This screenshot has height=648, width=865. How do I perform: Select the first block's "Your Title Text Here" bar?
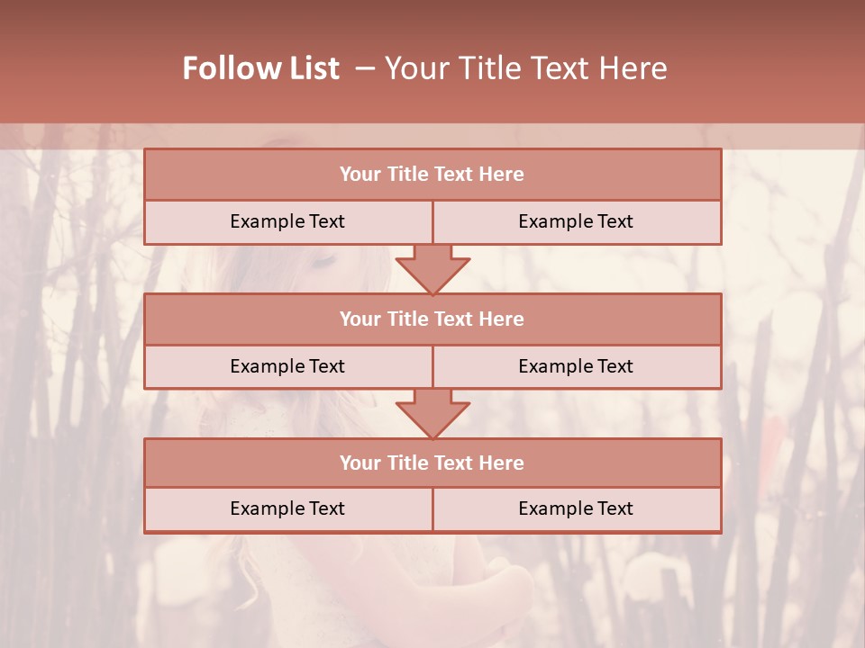pos(432,174)
